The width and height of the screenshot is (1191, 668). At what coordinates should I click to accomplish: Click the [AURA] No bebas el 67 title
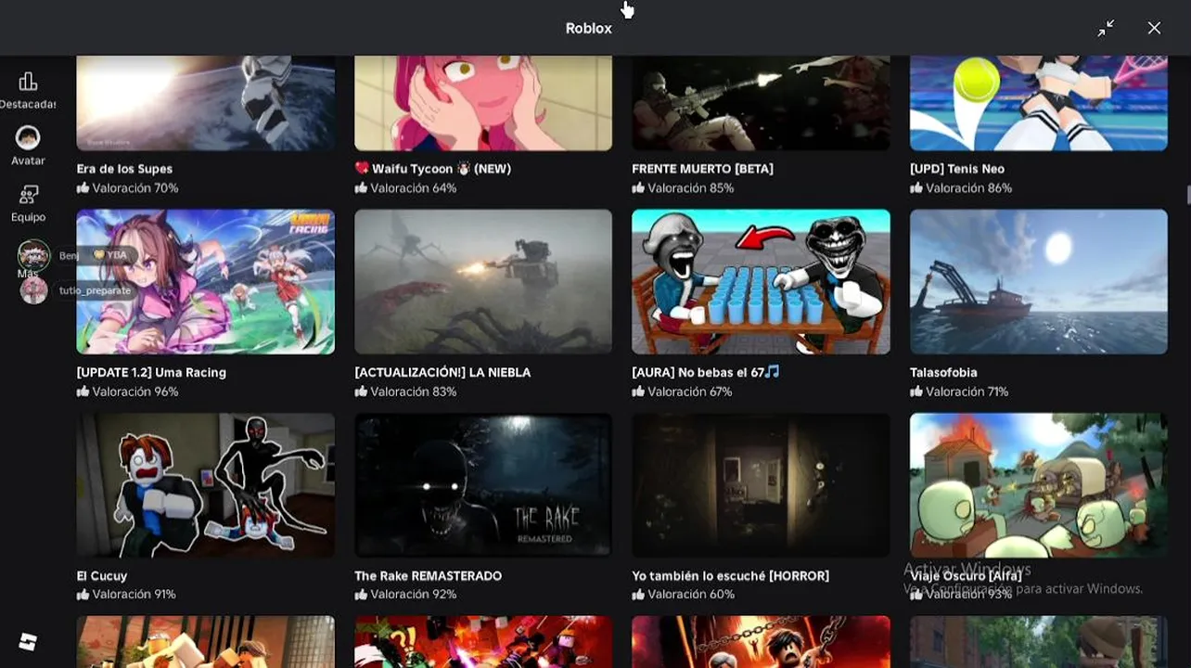706,372
